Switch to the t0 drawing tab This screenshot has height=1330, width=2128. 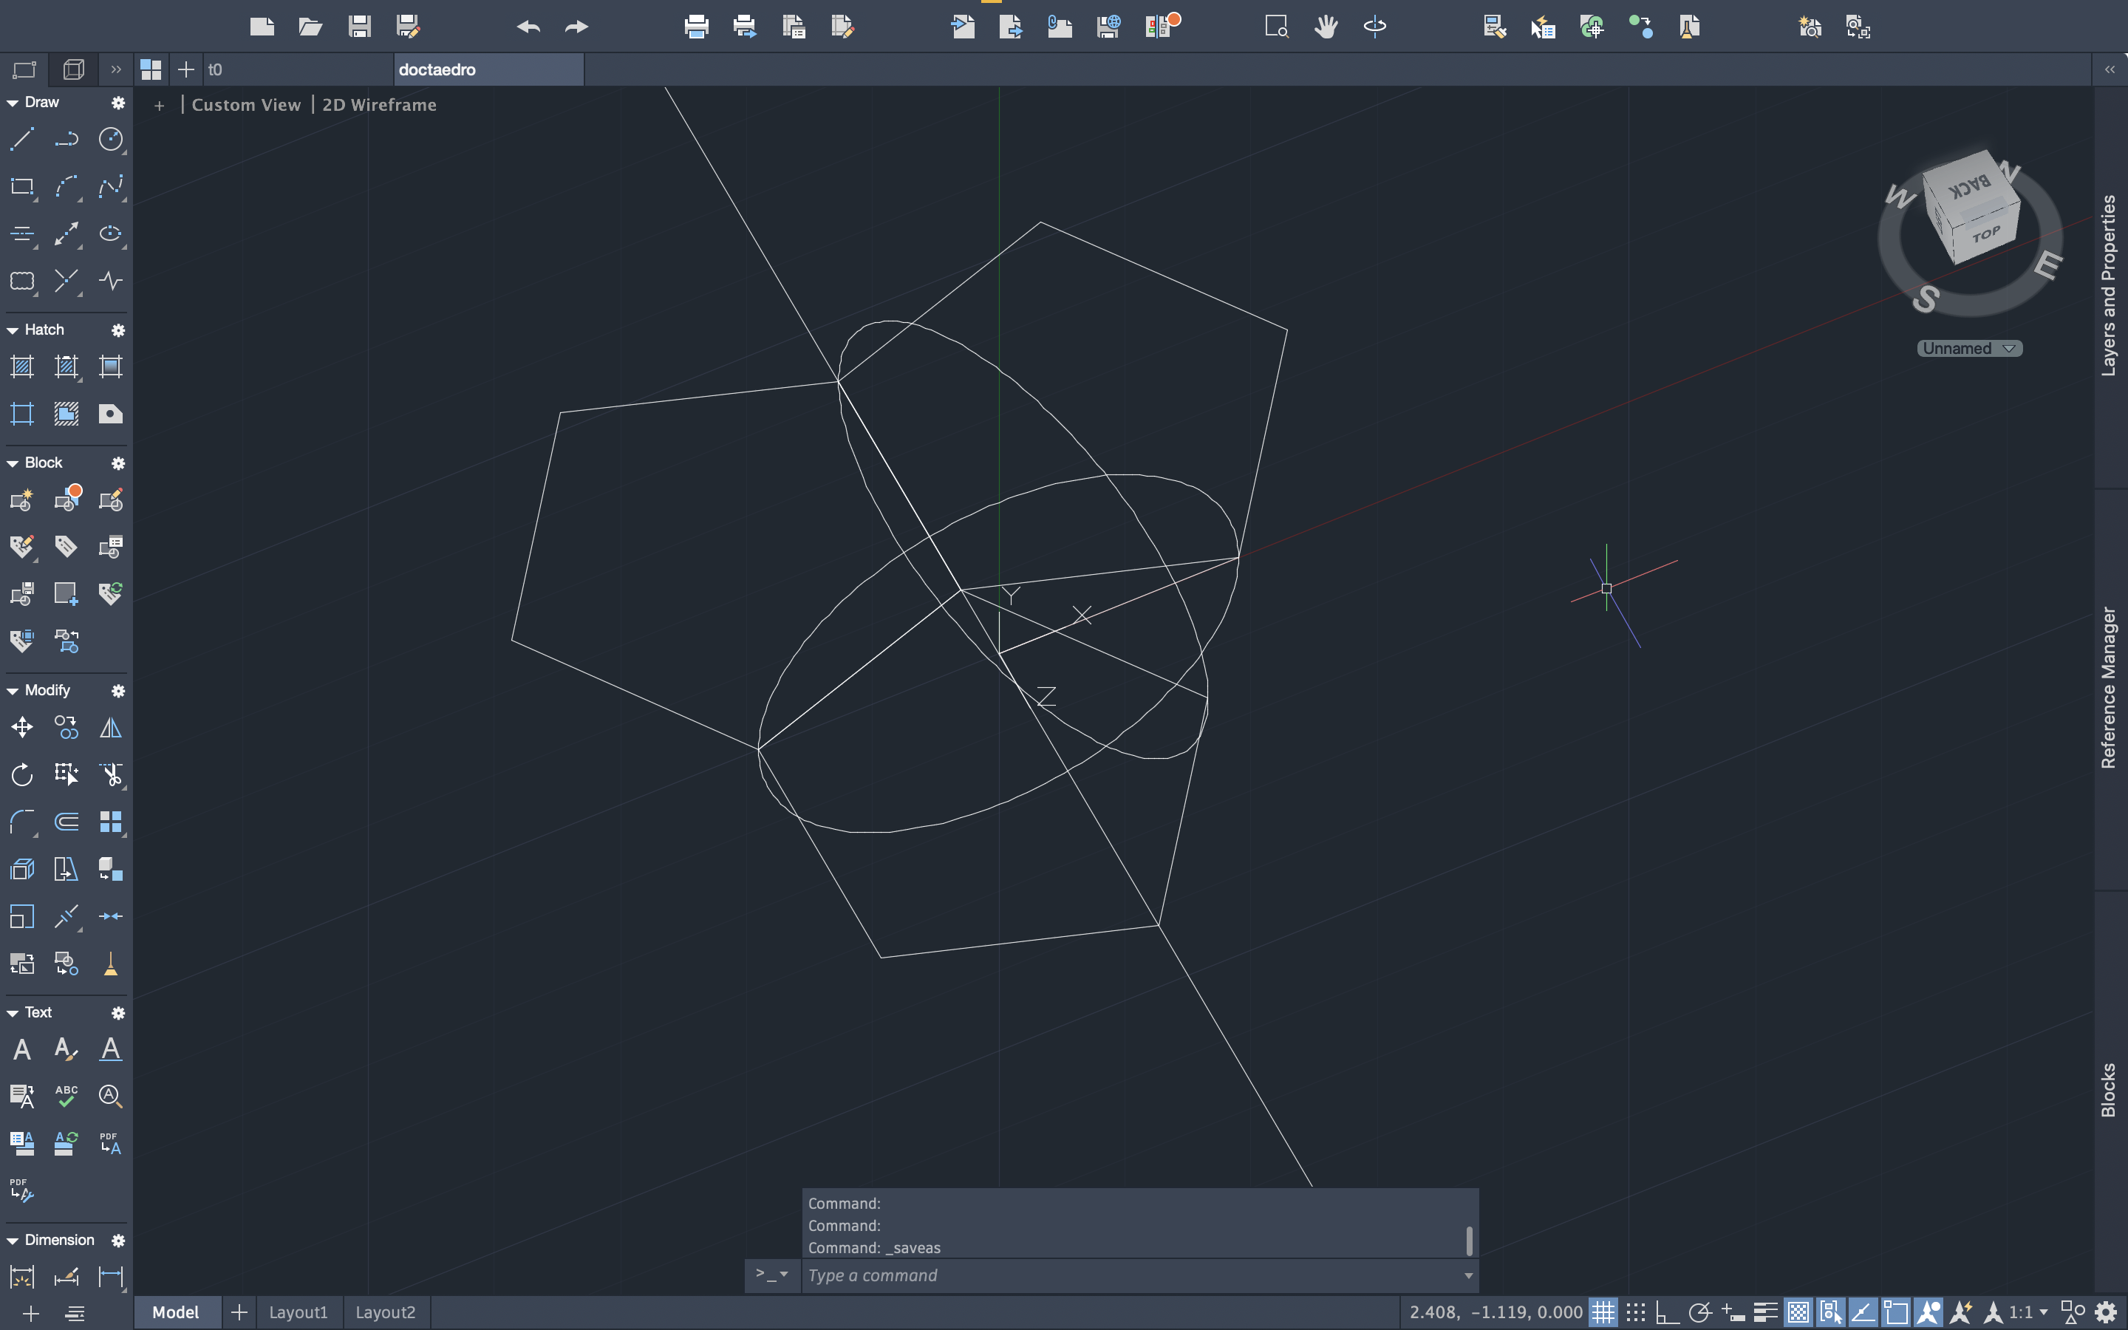tap(298, 69)
